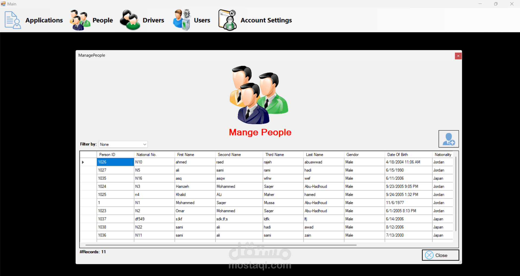Click the Second Name cell raed
Viewport: 520px width, 276px height.
click(x=239, y=162)
